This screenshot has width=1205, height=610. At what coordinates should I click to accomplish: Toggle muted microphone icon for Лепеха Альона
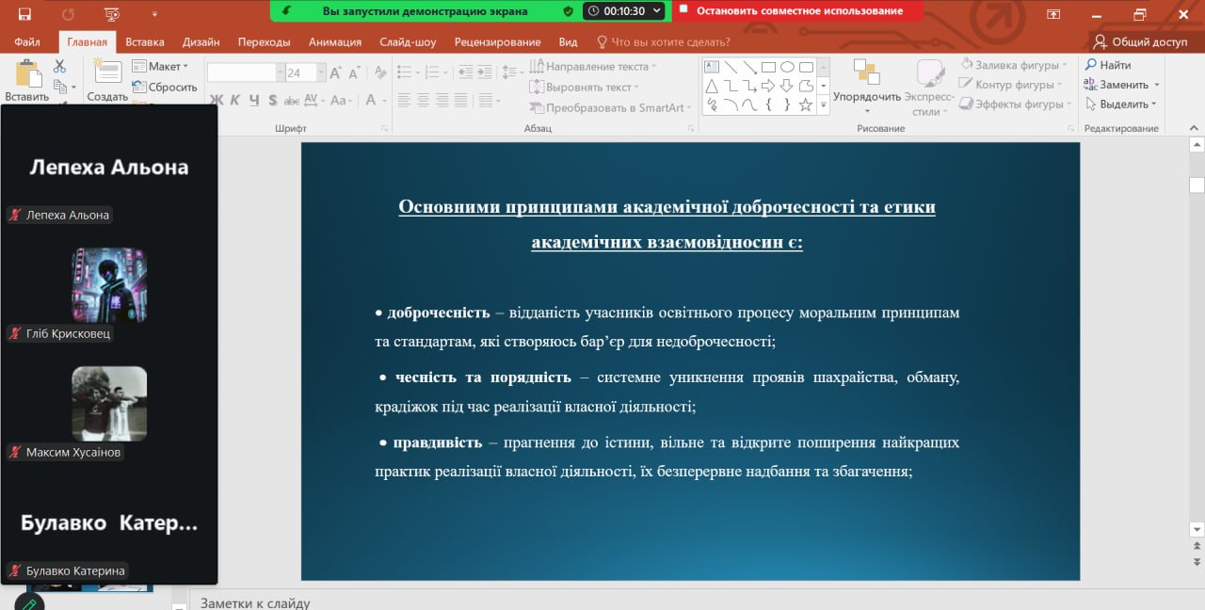(x=15, y=215)
